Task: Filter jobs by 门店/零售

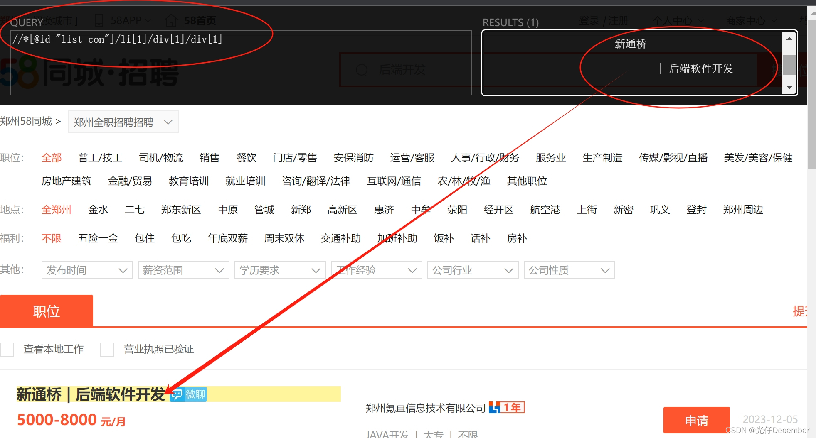Action: pyautogui.click(x=295, y=158)
